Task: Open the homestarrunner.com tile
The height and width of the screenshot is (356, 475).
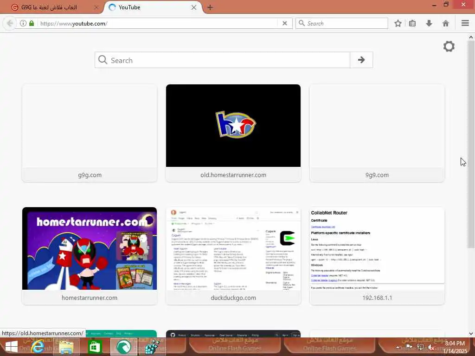Action: (x=90, y=256)
